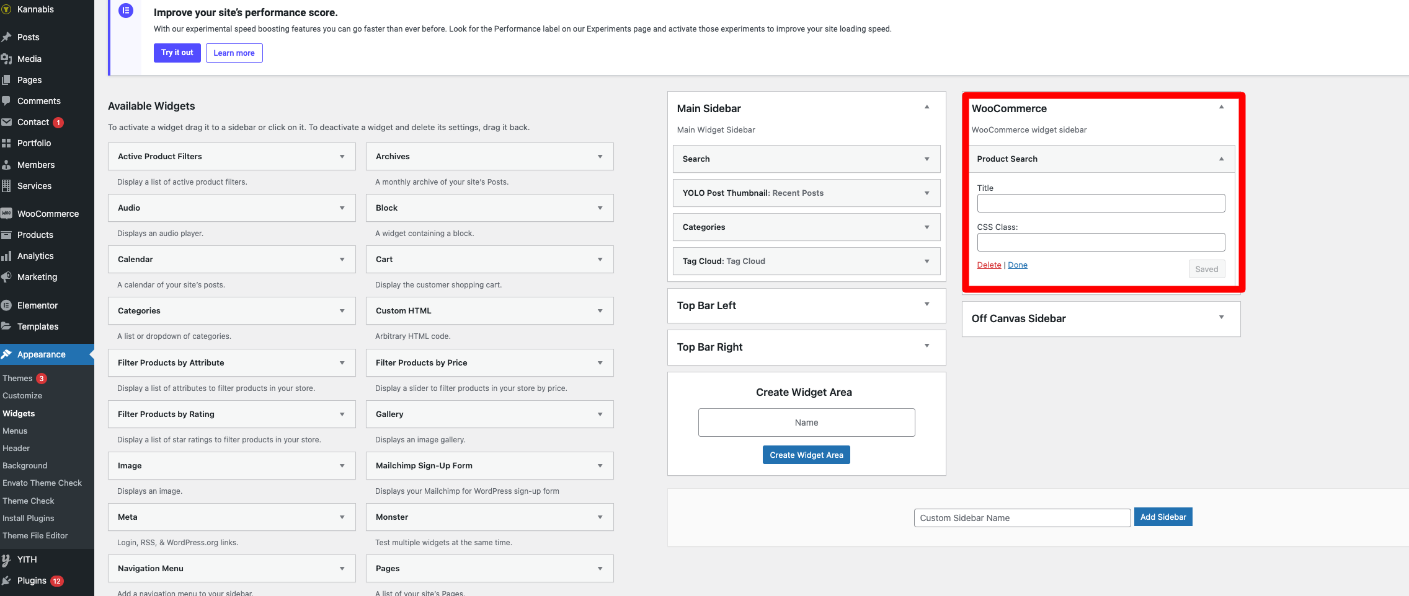This screenshot has width=1409, height=596.
Task: Collapse the Main Sidebar panel
Action: pyautogui.click(x=927, y=107)
